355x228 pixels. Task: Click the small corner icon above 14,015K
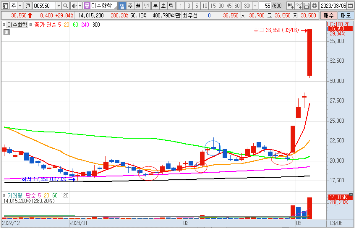click(x=351, y=194)
